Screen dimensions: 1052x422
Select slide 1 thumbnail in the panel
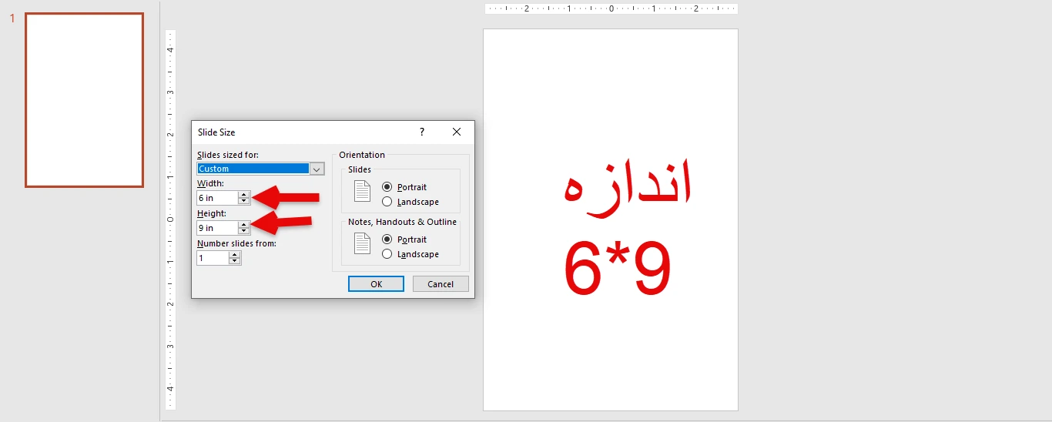click(x=84, y=100)
